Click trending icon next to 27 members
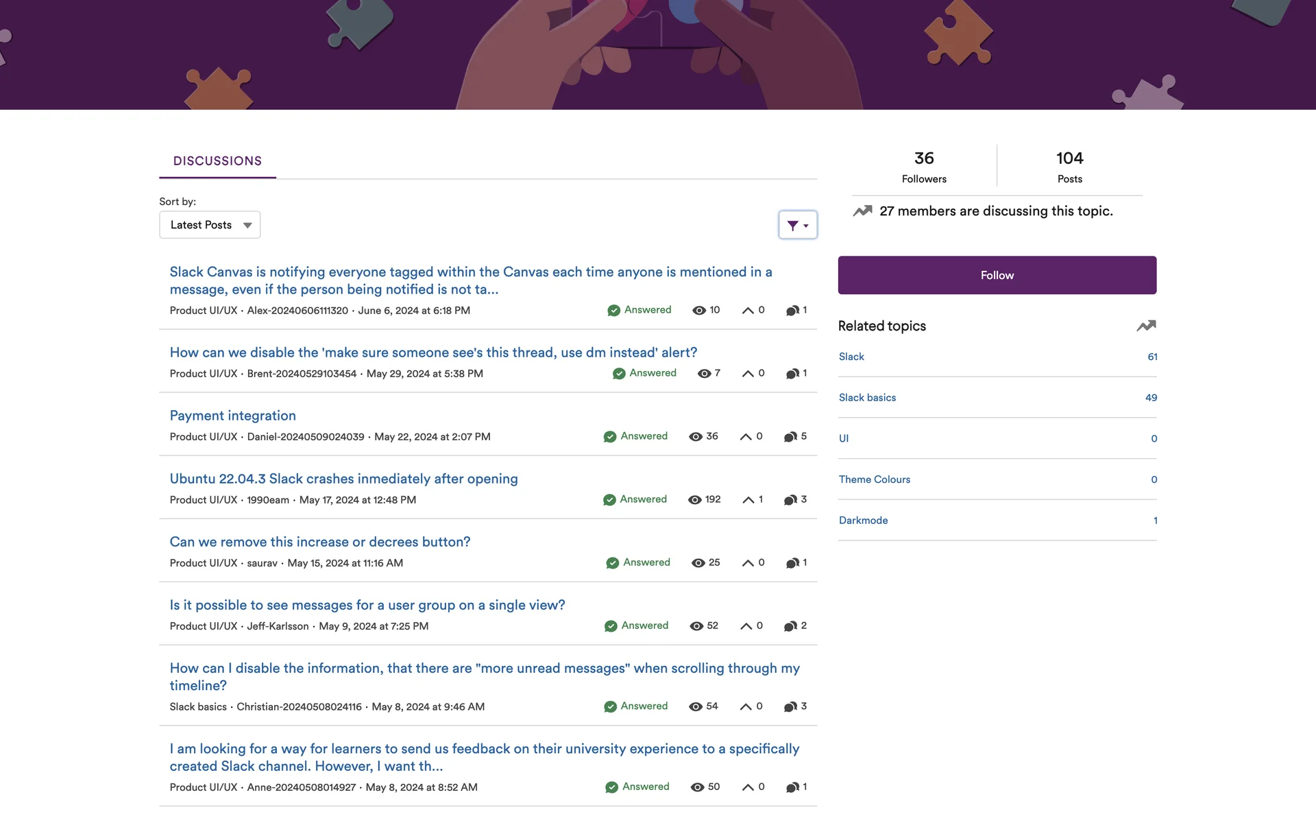The image size is (1316, 823). [862, 211]
